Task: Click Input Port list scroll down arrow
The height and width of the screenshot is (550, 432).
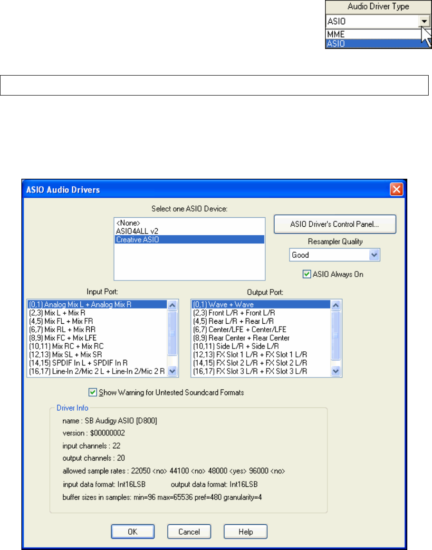Action: click(x=172, y=371)
